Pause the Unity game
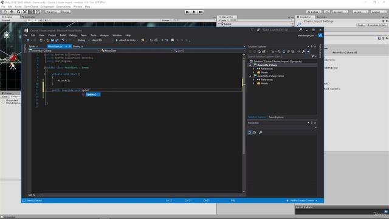Viewport: 389px width, 219px height. click(x=194, y=12)
